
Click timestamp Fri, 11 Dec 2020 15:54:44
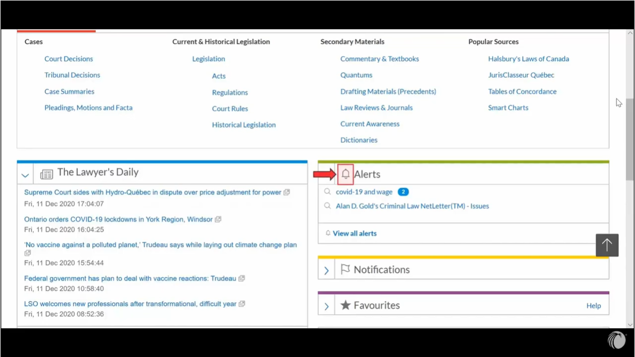click(64, 263)
